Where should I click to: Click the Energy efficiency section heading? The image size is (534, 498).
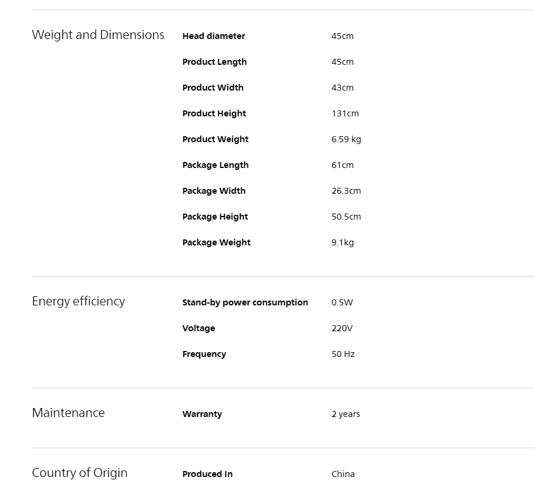[78, 301]
